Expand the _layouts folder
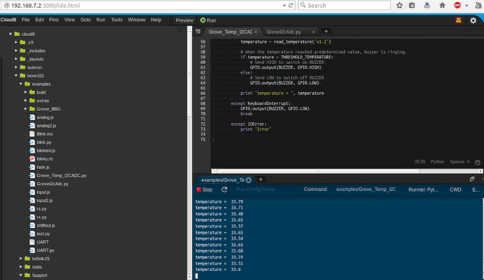Screen dimensions: 484x280 (16, 59)
